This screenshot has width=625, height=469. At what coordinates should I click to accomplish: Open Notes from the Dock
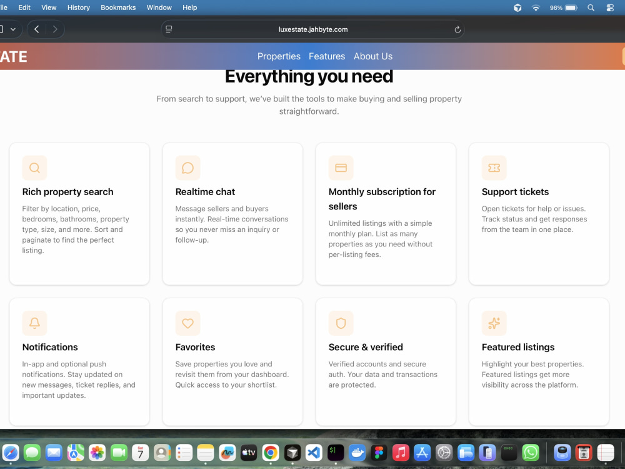click(x=206, y=453)
